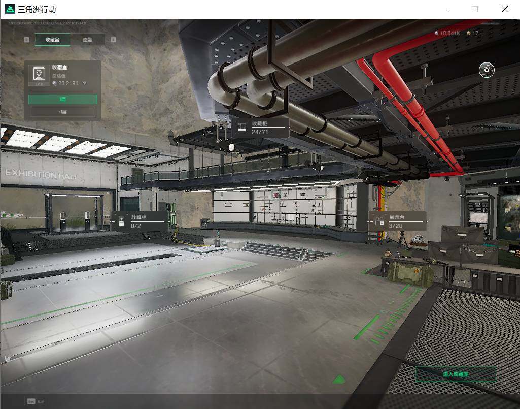This screenshot has width=520, height=409.
Task: Click the 珍藏柜 treasure cabinet icon
Action: (121, 222)
